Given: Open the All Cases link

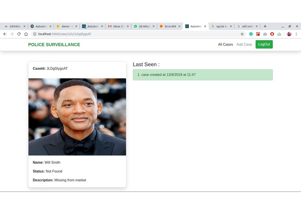Looking at the screenshot, I should coord(225,45).
